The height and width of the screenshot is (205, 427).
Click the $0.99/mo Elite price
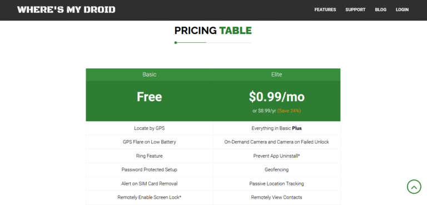pyautogui.click(x=277, y=97)
